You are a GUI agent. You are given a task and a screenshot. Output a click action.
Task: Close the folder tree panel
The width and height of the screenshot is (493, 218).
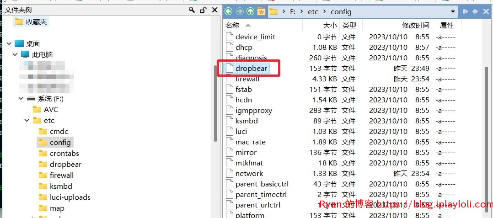click(215, 10)
